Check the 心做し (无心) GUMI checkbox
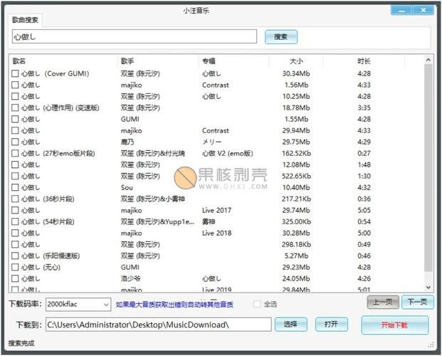The image size is (442, 356). coord(15,267)
